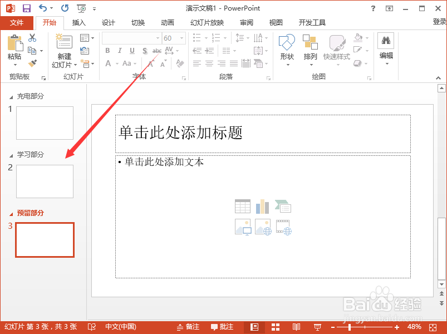This screenshot has width=447, height=334.
Task: Select the Bold formatting icon
Action: coord(107,51)
